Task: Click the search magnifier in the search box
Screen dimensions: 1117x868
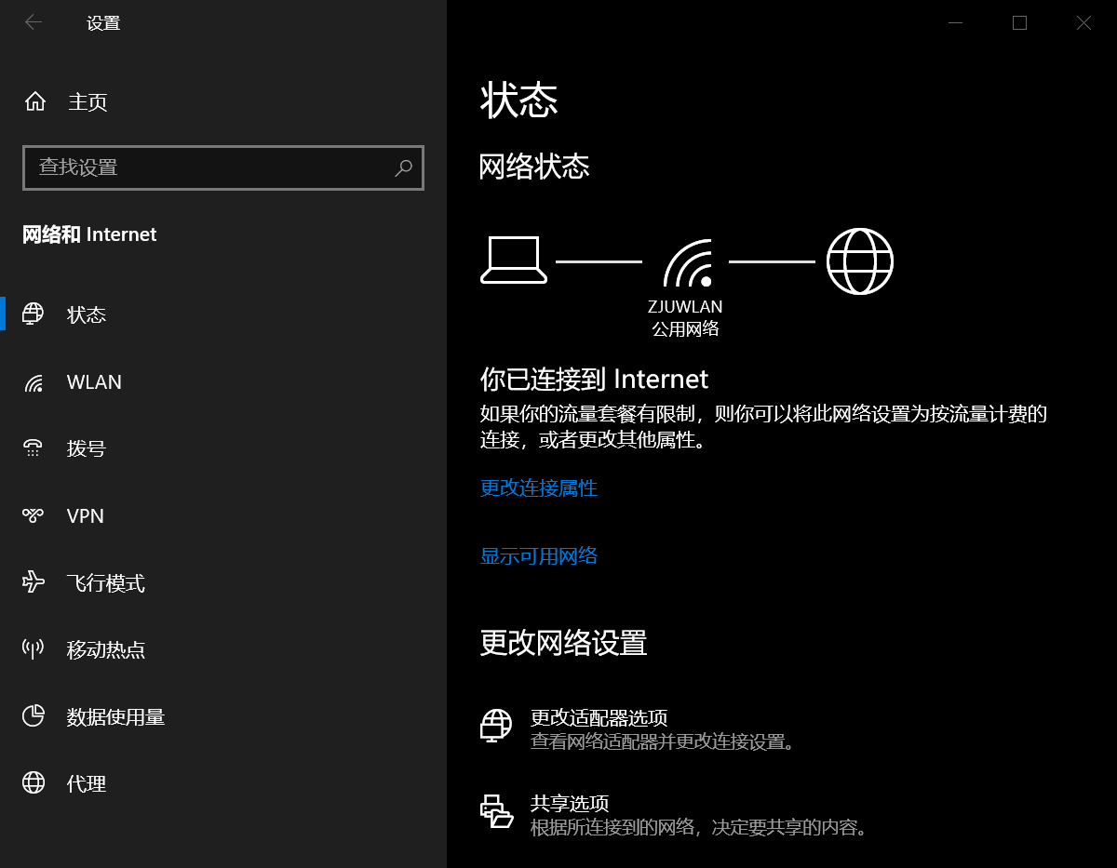Action: (x=403, y=168)
